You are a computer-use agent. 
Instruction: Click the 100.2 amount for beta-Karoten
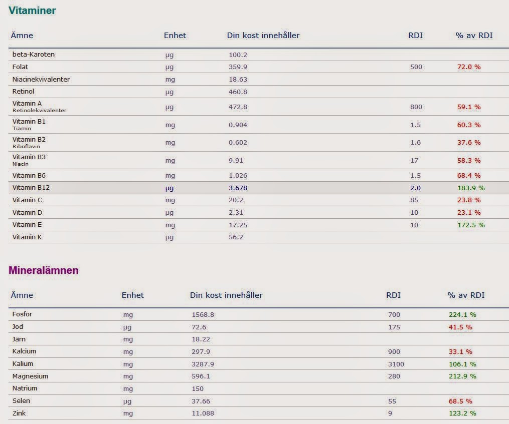click(x=238, y=55)
